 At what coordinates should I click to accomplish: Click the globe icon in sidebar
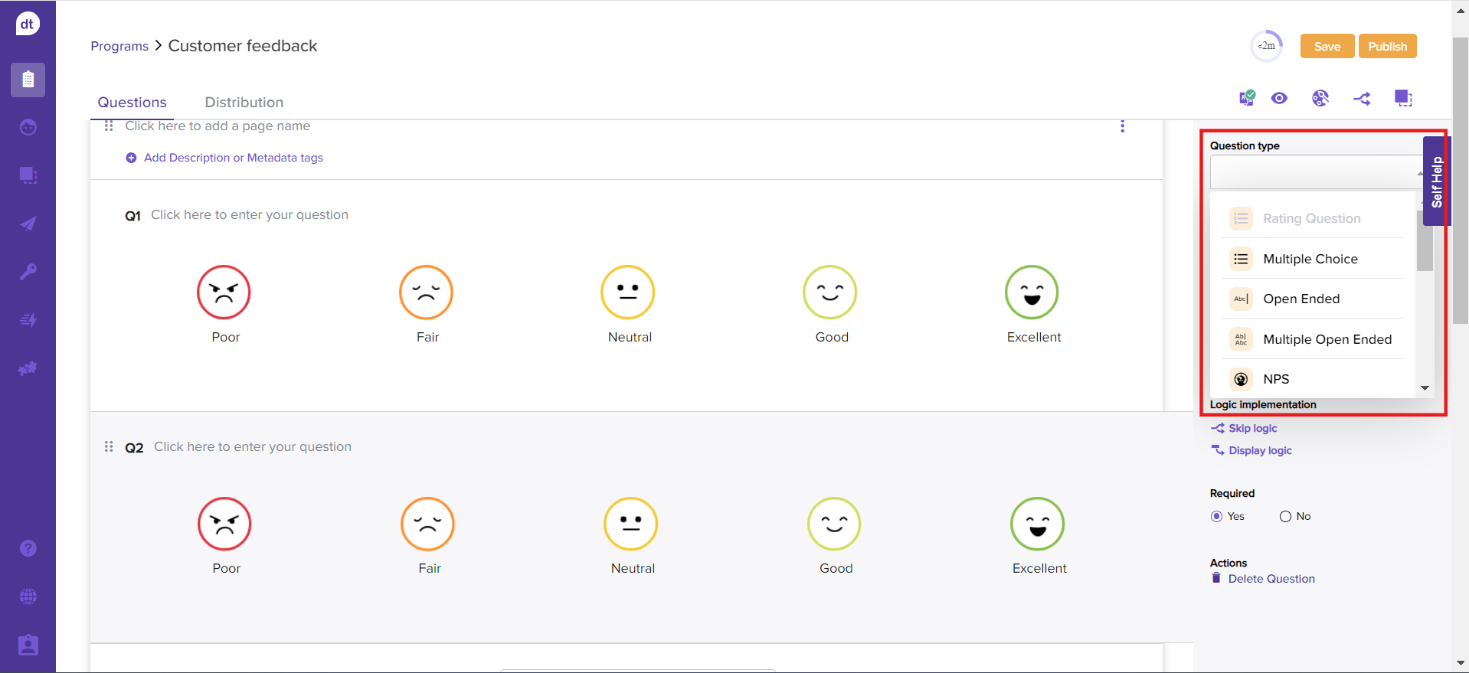point(28,596)
